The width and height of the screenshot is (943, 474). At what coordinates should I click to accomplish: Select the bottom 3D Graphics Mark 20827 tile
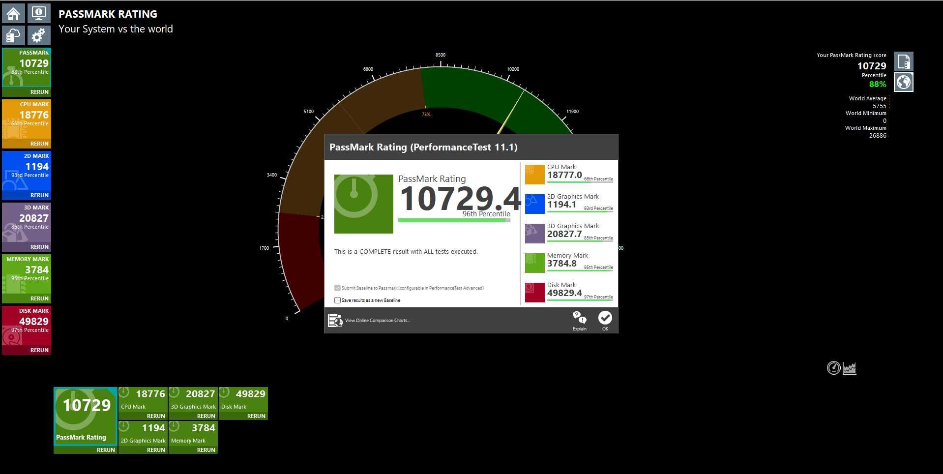coord(193,399)
